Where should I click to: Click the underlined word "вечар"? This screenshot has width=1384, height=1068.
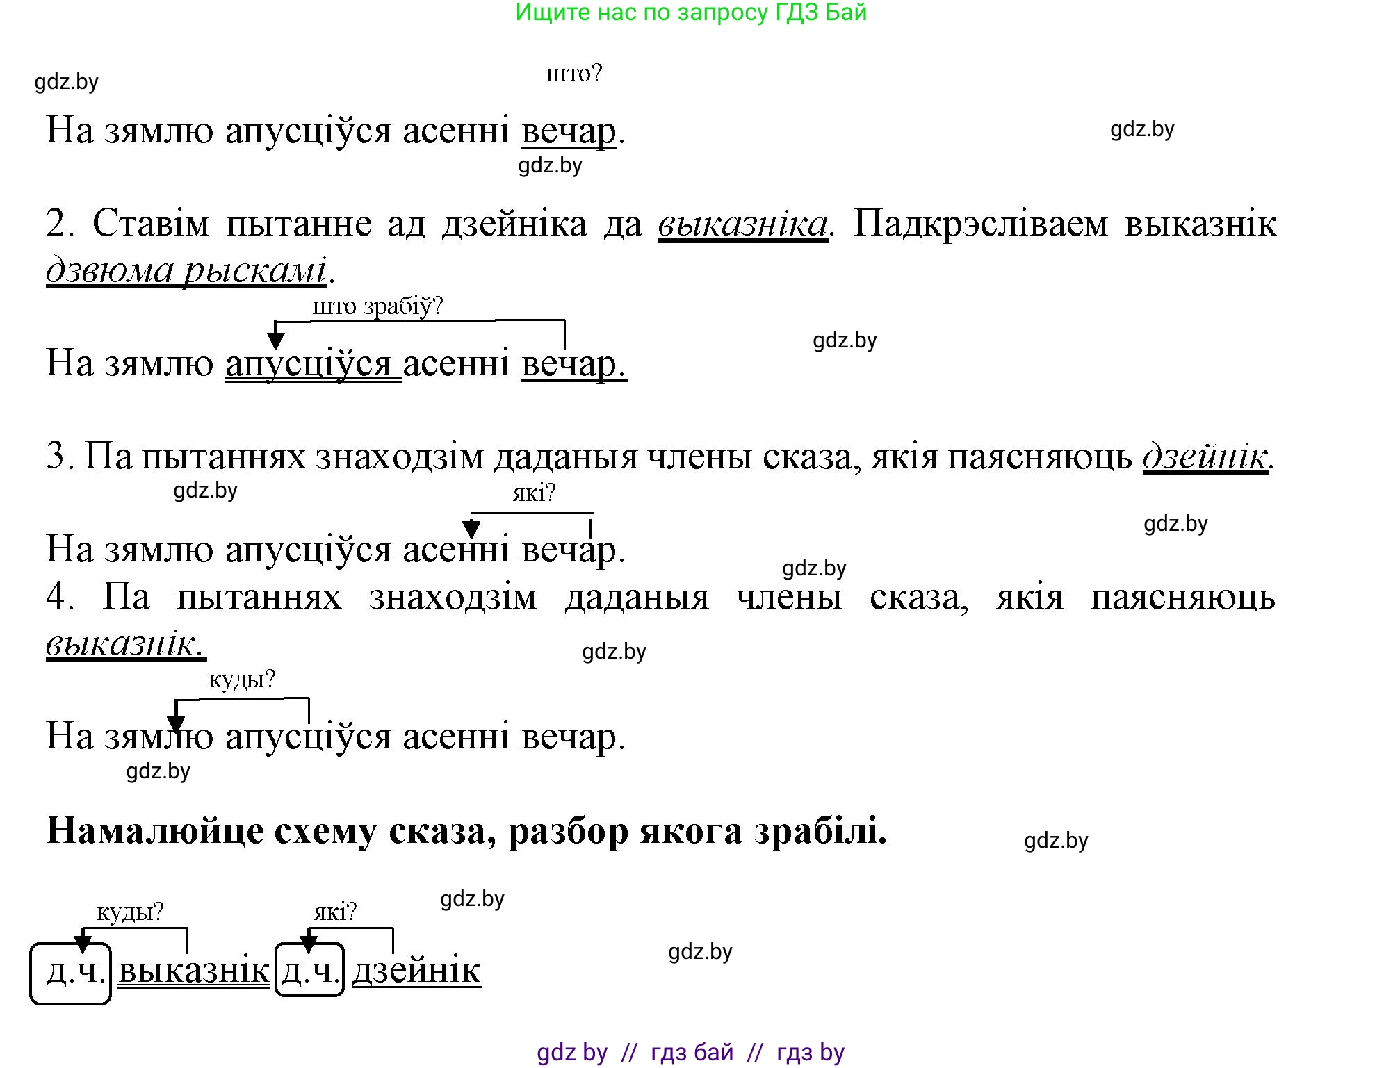[x=567, y=130]
